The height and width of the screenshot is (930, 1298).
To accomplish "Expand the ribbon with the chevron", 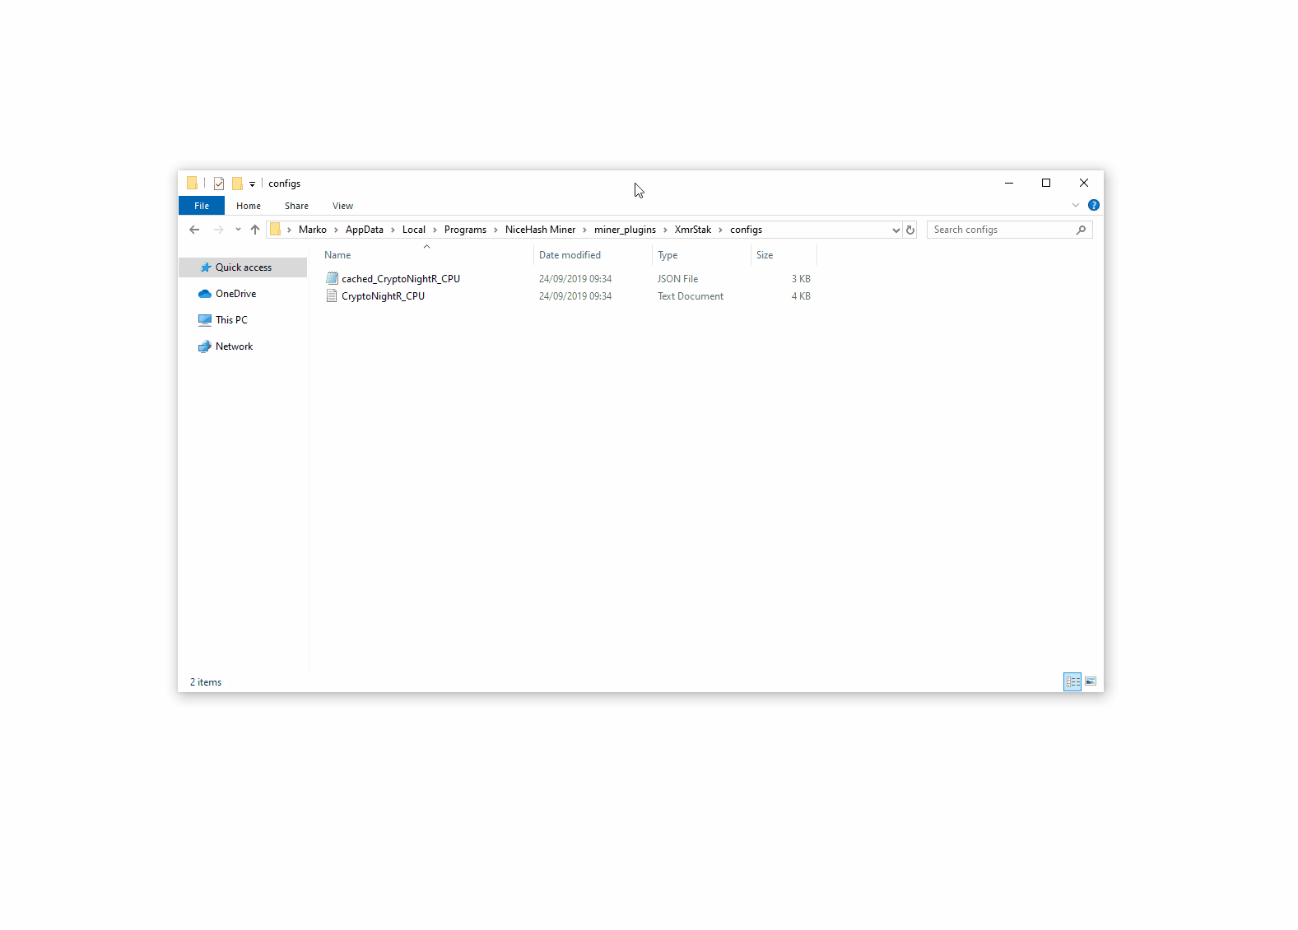I will click(x=1075, y=205).
